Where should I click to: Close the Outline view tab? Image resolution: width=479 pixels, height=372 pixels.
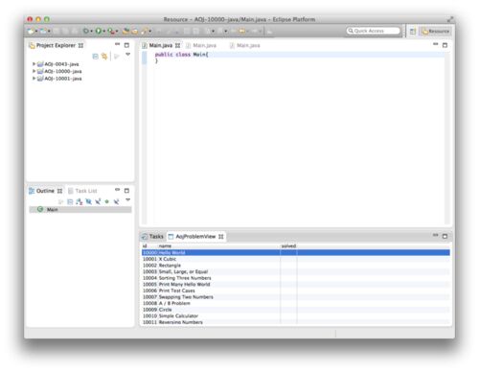[x=59, y=191]
